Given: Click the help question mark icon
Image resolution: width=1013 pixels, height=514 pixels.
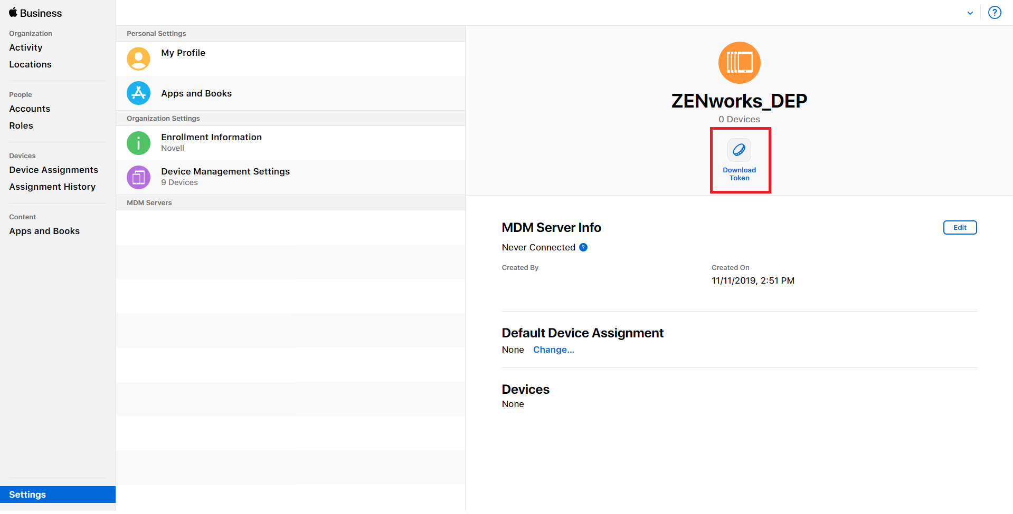Looking at the screenshot, I should (995, 13).
